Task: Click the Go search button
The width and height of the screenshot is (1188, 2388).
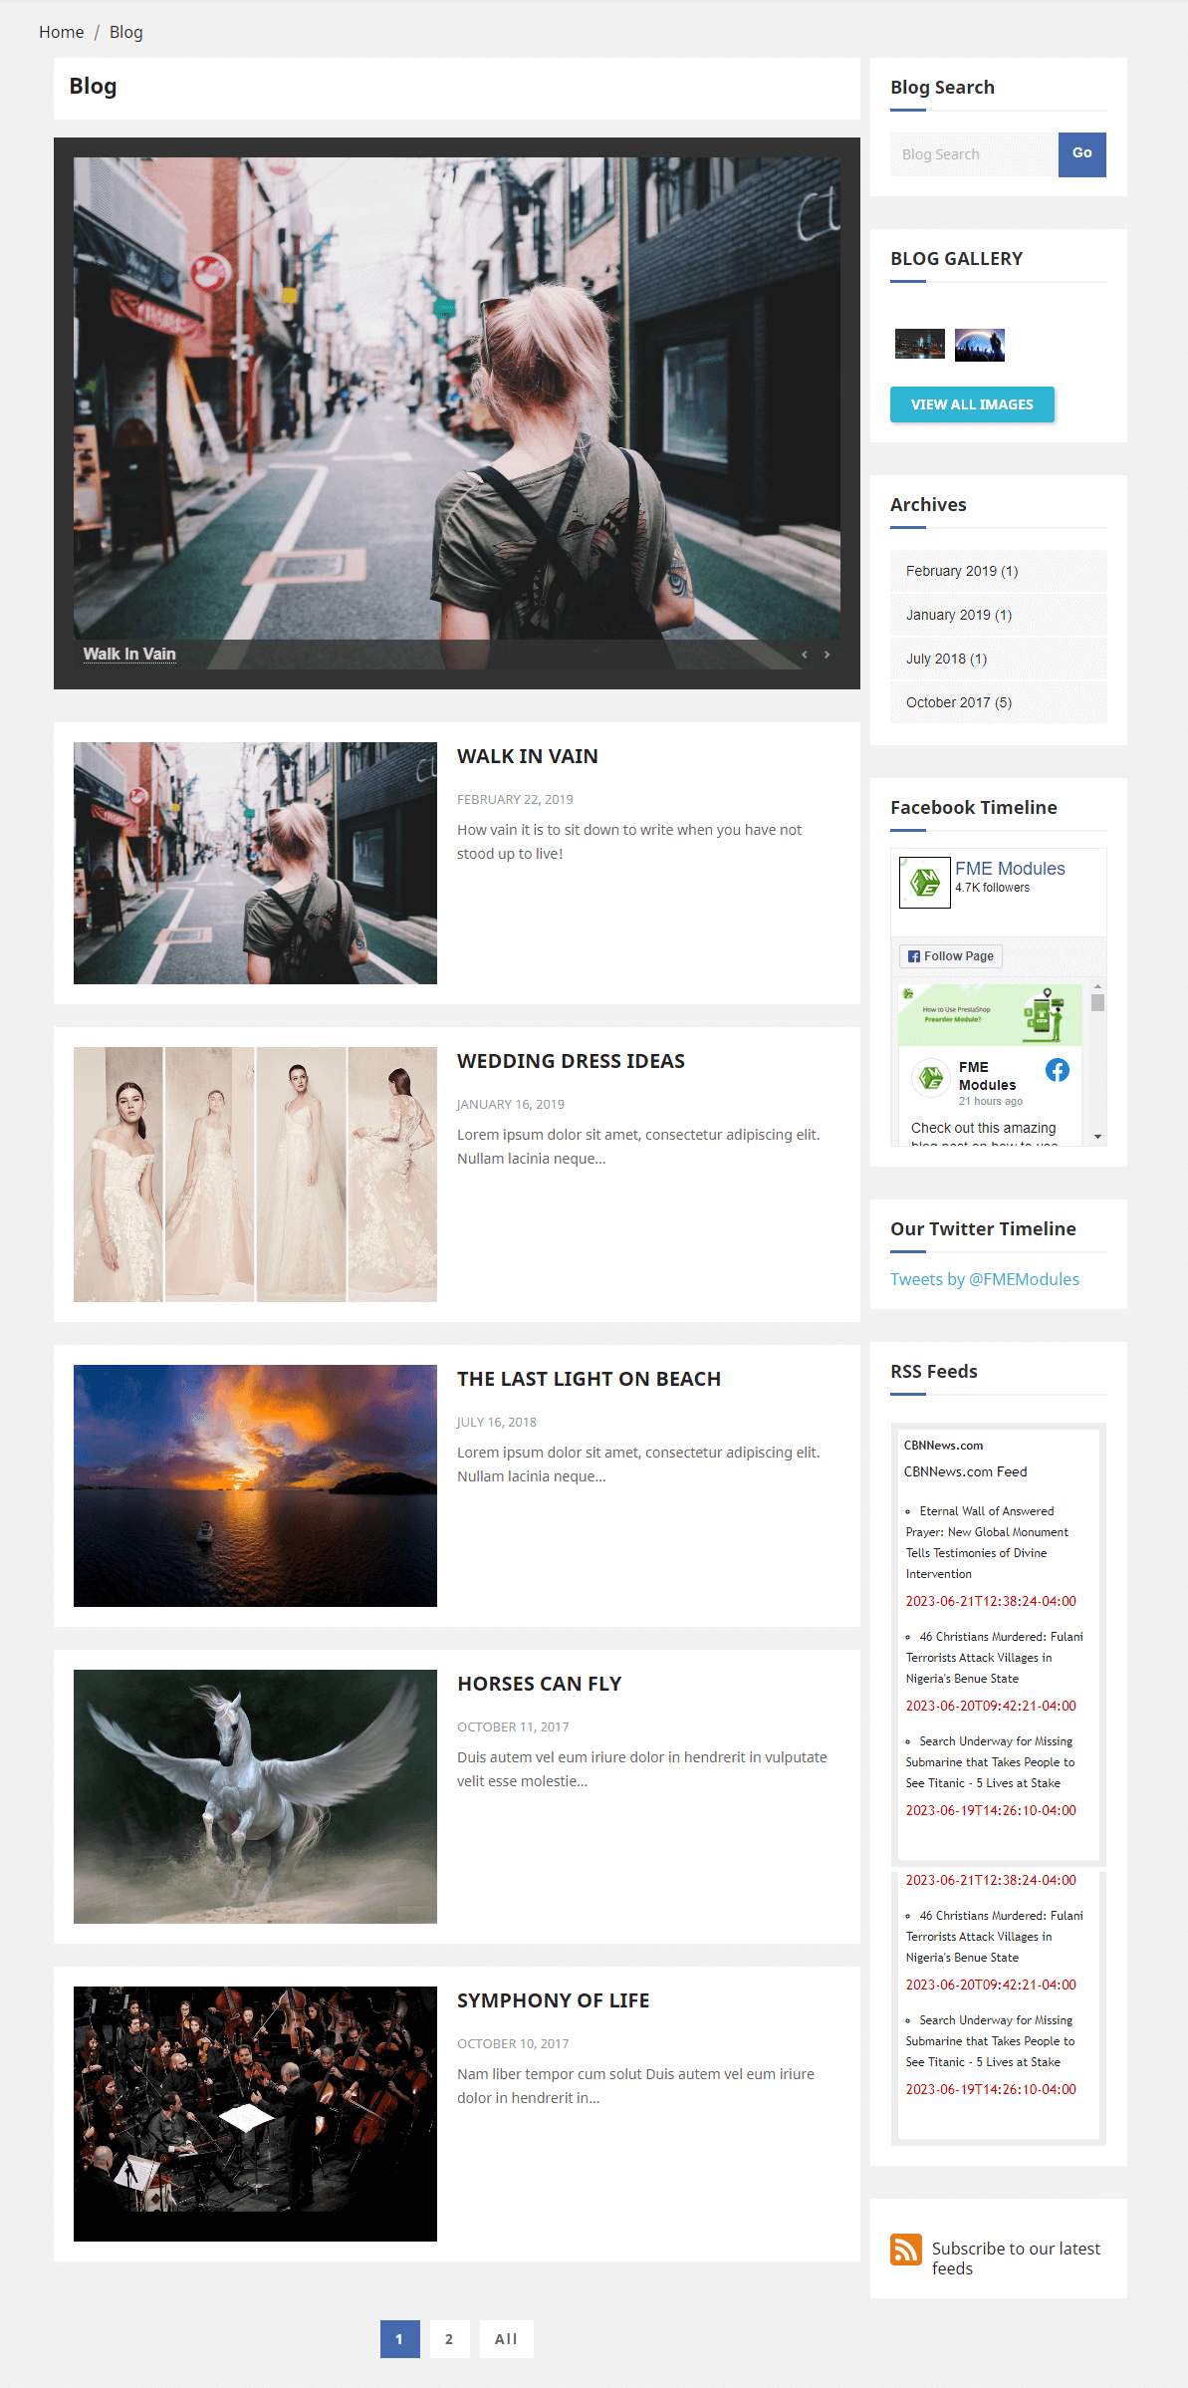Action: pyautogui.click(x=1081, y=154)
